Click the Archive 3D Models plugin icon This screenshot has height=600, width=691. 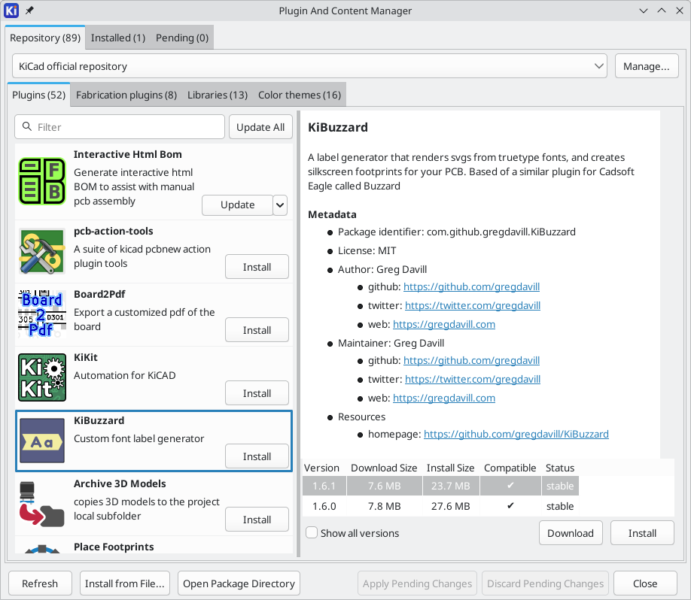pos(41,504)
